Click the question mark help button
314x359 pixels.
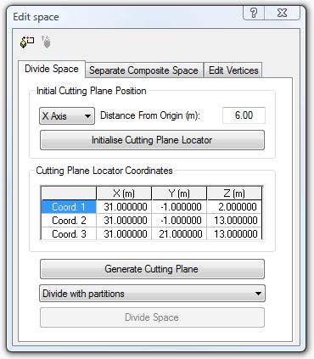pyautogui.click(x=254, y=14)
